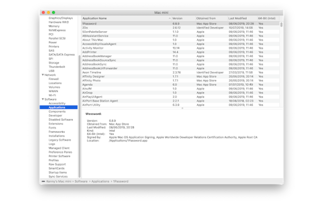Open Fonts in the sidebar
Image resolution: width=323 pixels, height=201 pixels.
coord(52,128)
